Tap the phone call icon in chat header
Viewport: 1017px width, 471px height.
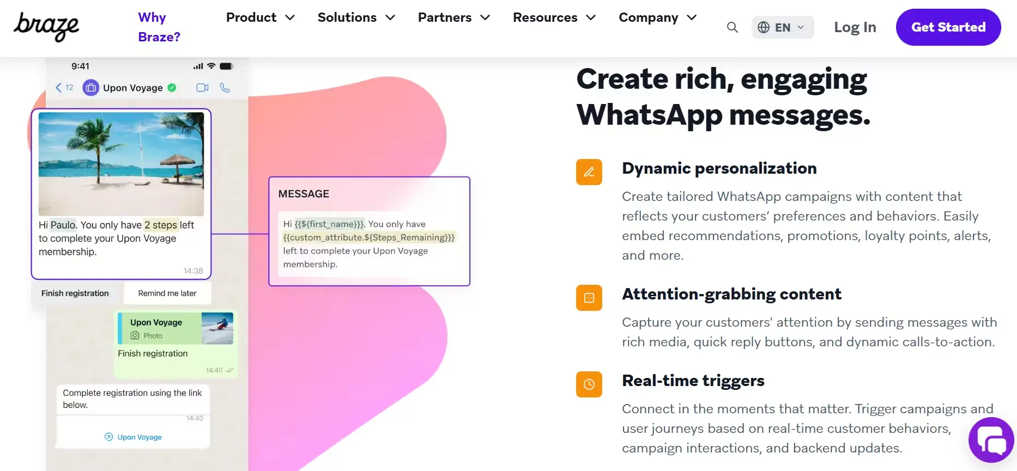(225, 88)
